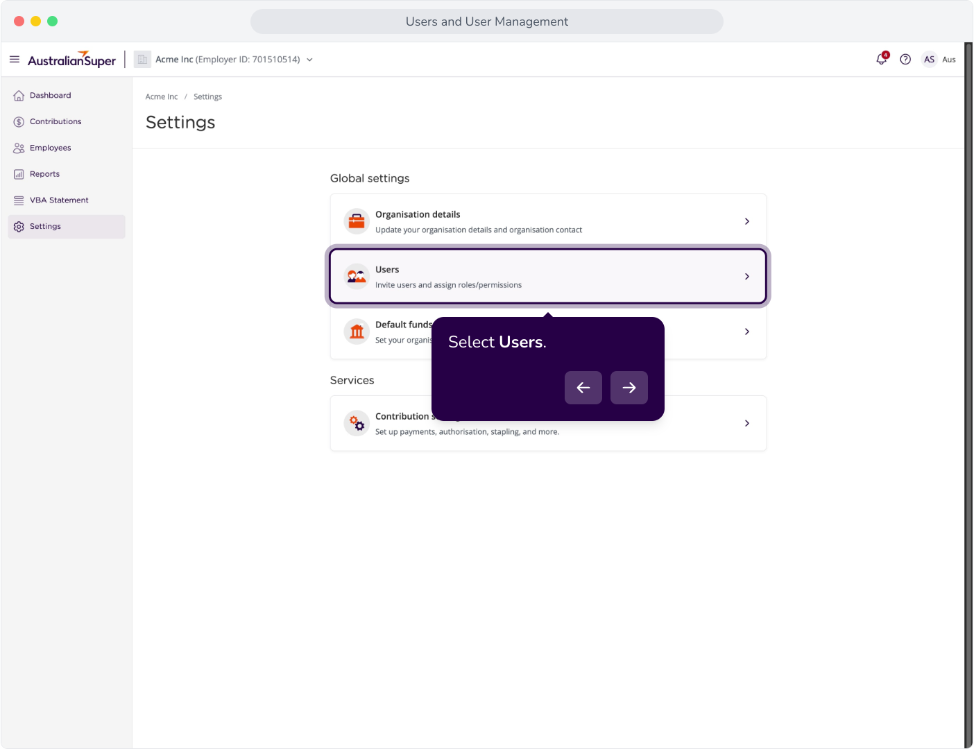Go back with previous tutorial arrow
Screen dimensions: 974x749
click(x=583, y=388)
